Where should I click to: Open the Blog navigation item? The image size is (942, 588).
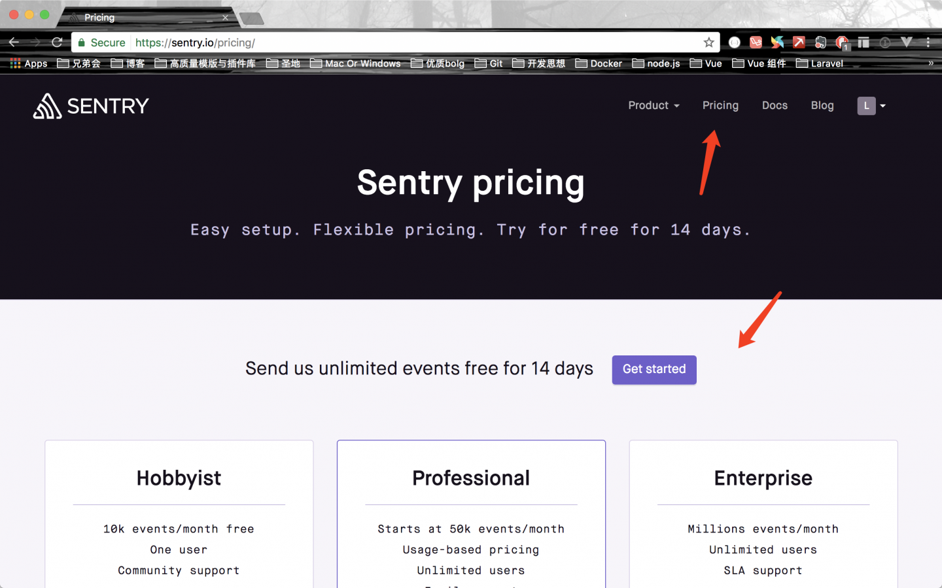coord(822,105)
